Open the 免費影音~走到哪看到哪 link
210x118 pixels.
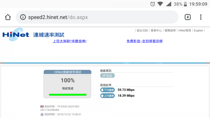tap(145, 41)
